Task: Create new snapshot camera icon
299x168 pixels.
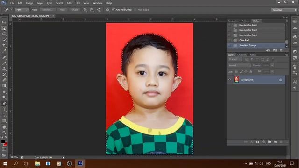Action: pos(275,50)
